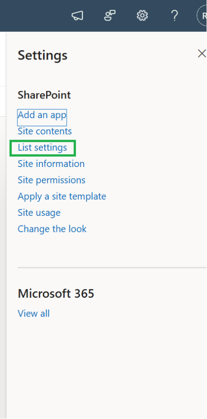The height and width of the screenshot is (419, 207).
Task: Click the Settings gear icon
Action: 142,16
